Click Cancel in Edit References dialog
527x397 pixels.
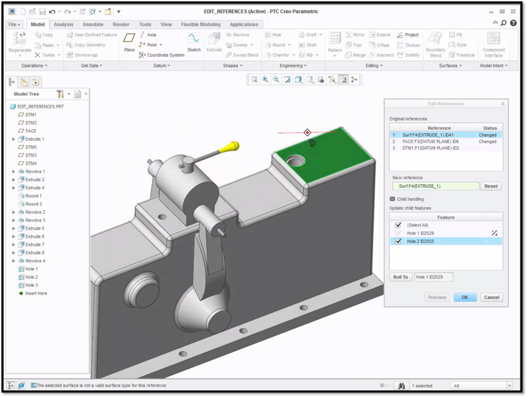[x=491, y=297]
